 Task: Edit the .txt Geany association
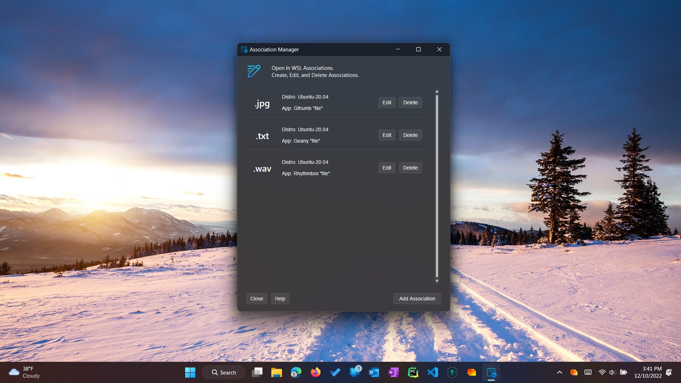pyautogui.click(x=387, y=135)
